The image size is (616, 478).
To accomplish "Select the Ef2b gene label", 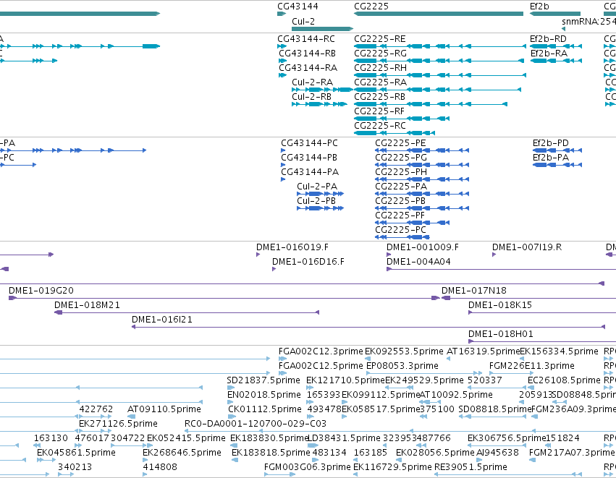I will tap(539, 7).
